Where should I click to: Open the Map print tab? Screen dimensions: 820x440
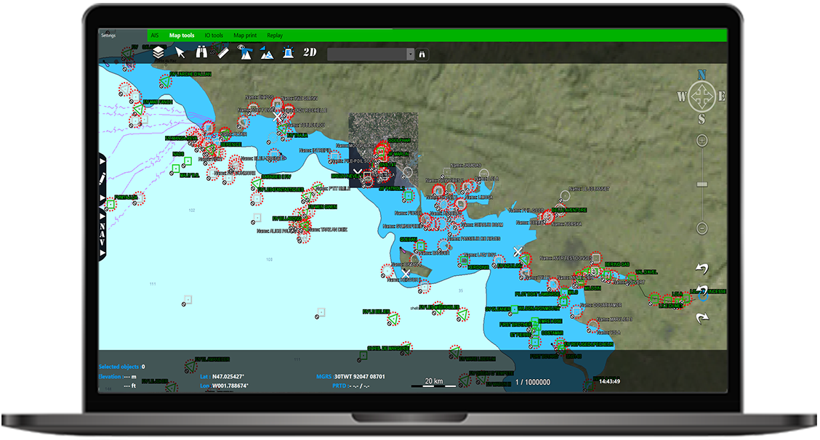pyautogui.click(x=244, y=35)
